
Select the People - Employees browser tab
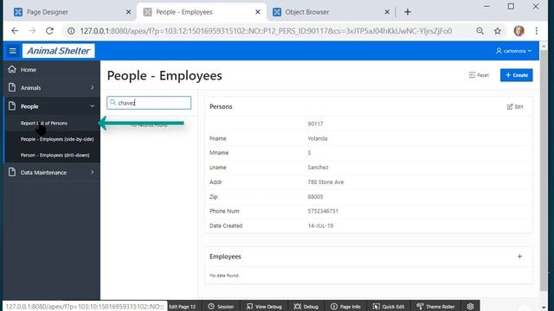[202, 12]
